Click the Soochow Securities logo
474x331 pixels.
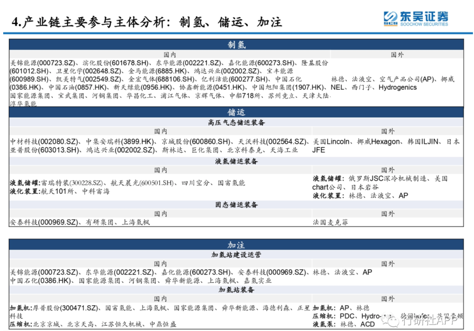tap(416, 19)
